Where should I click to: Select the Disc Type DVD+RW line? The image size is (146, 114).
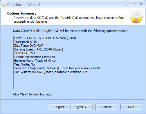[28, 46]
